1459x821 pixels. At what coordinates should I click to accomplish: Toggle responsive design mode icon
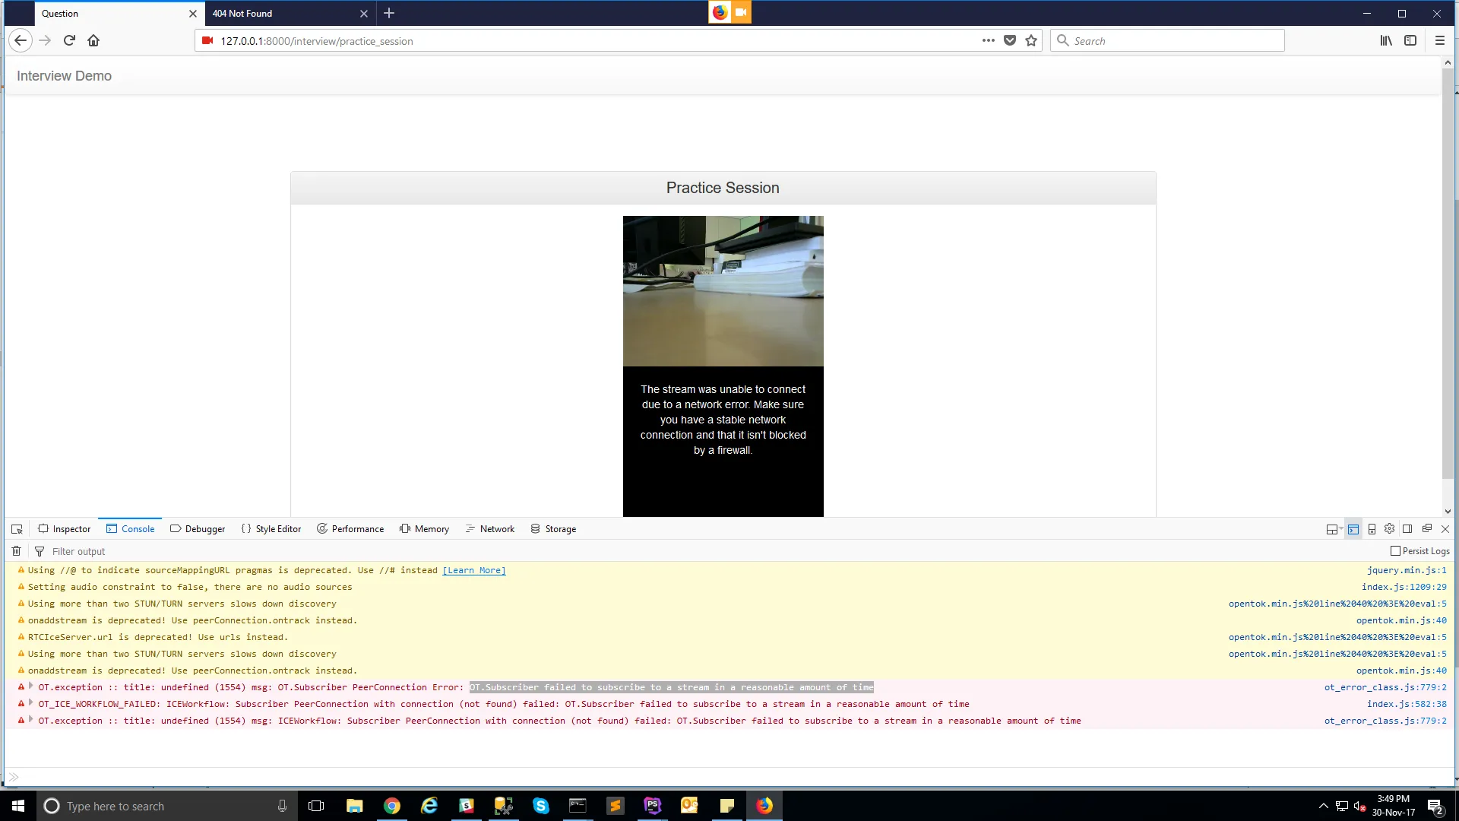pos(1372,529)
